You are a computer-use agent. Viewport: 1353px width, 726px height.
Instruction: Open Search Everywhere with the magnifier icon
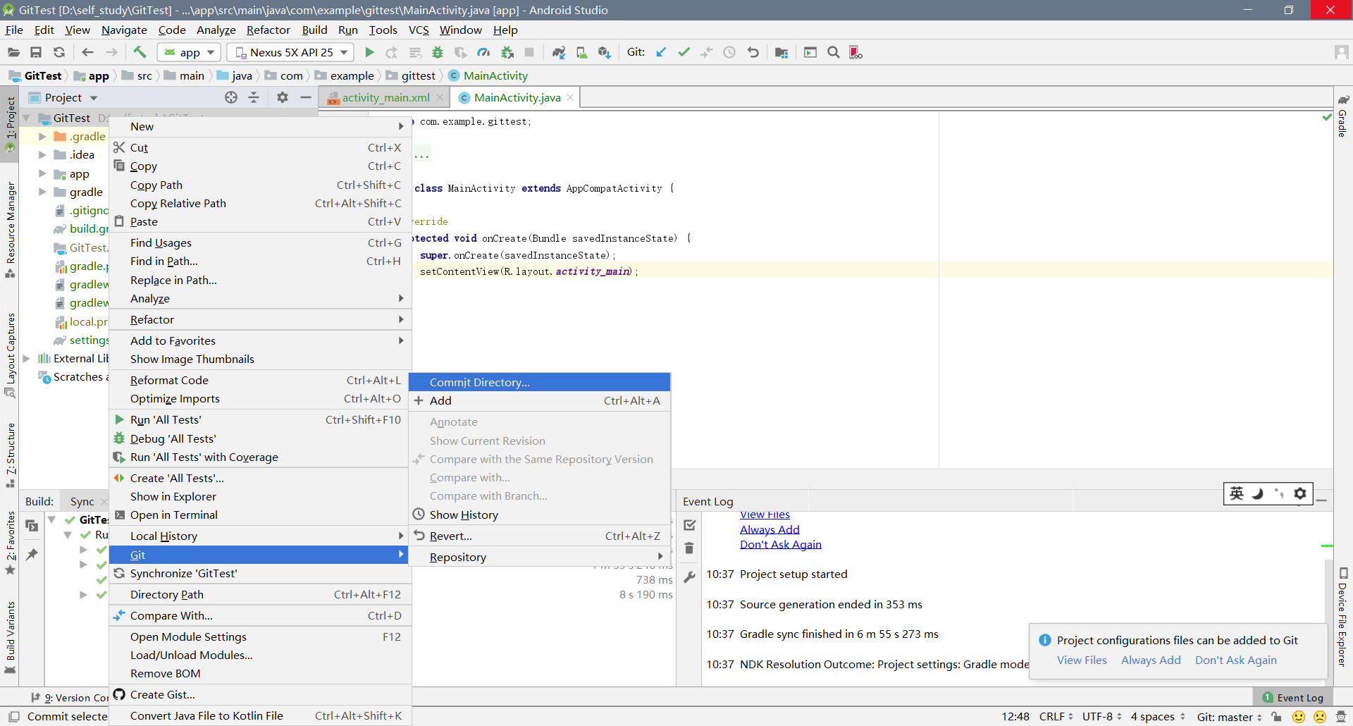(x=834, y=51)
